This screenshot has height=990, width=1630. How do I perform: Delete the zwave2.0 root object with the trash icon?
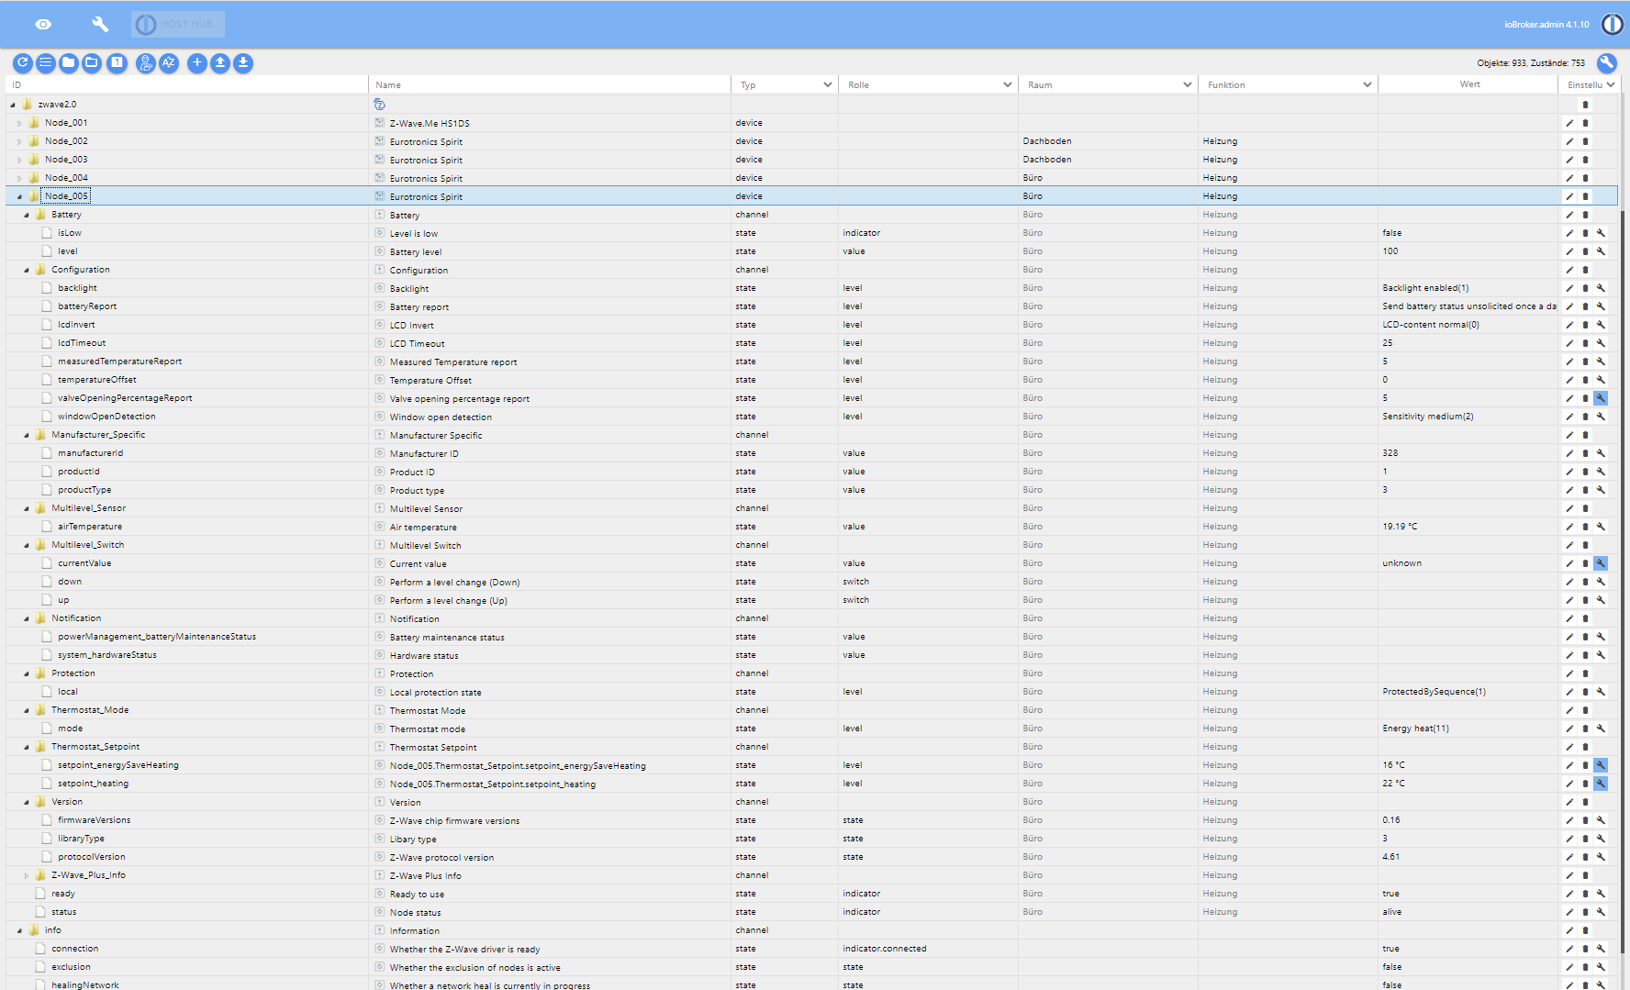point(1585,105)
